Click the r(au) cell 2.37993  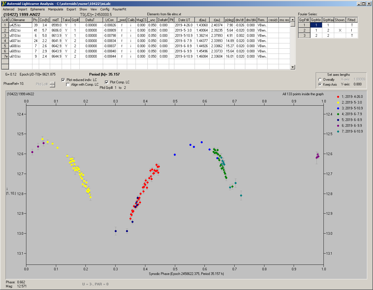pos(217,36)
